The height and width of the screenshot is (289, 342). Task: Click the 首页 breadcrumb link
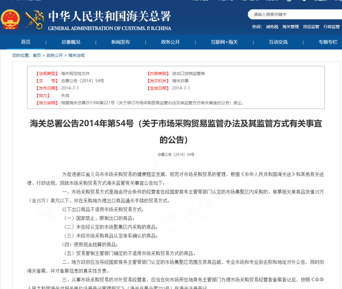point(37,55)
